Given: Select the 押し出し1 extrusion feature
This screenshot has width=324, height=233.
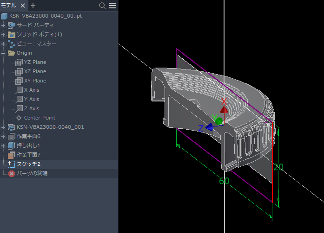Looking at the screenshot, I should (x=29, y=145).
